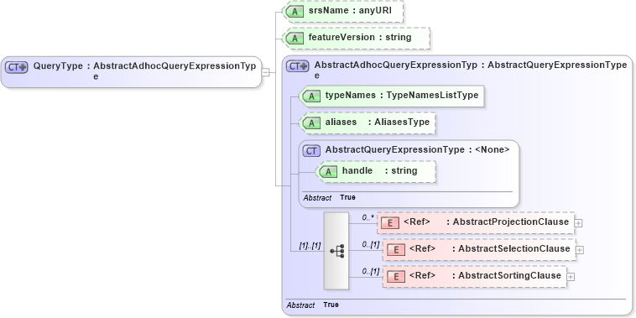Screen dimensions: 636x318
Task: Click the CT icon of QueryType
Action: (x=16, y=66)
